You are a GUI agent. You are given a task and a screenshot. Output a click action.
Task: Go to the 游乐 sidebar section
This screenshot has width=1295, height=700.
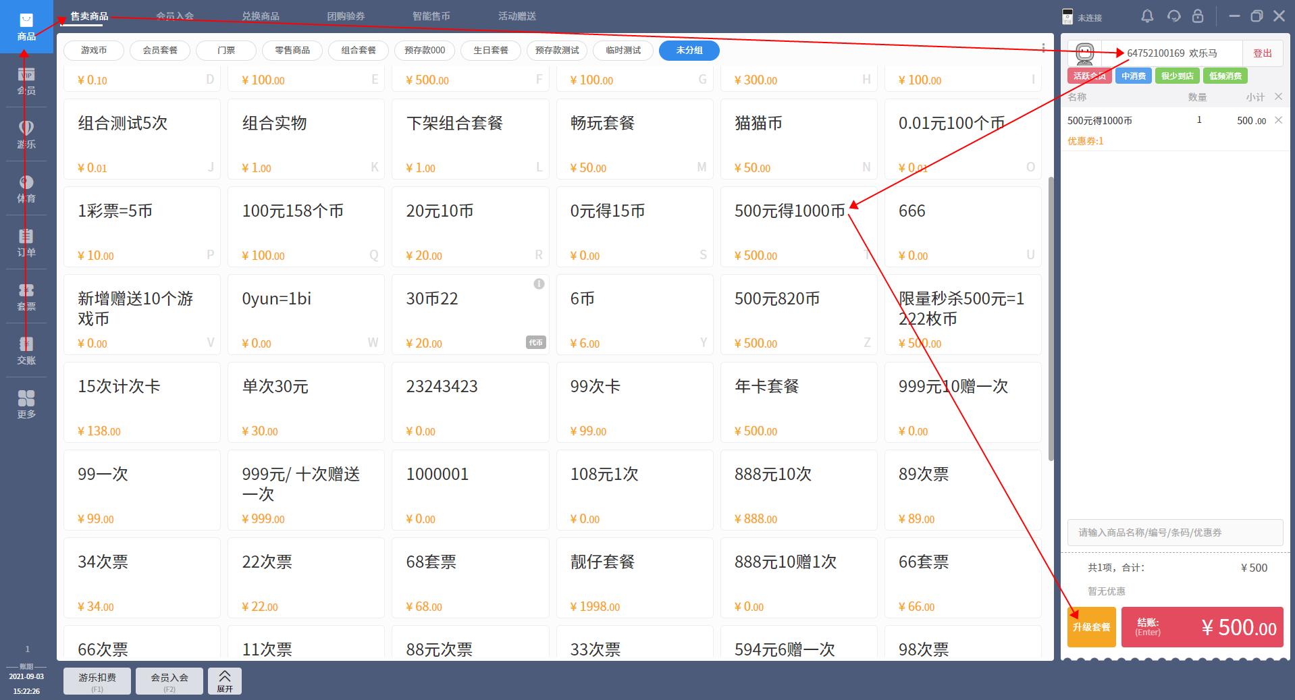26,134
